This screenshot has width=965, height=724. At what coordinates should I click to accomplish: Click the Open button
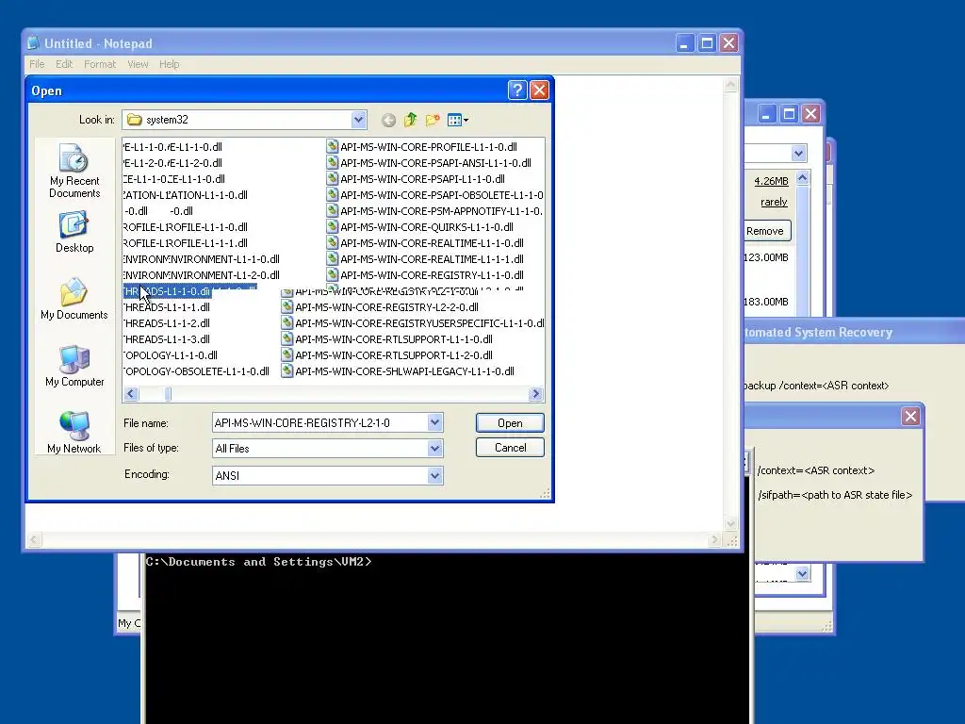click(x=510, y=423)
